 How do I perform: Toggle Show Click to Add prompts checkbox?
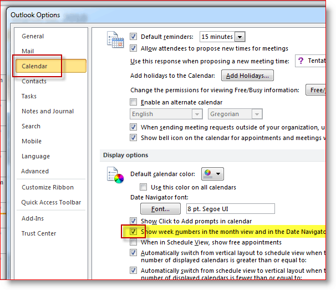(x=133, y=221)
